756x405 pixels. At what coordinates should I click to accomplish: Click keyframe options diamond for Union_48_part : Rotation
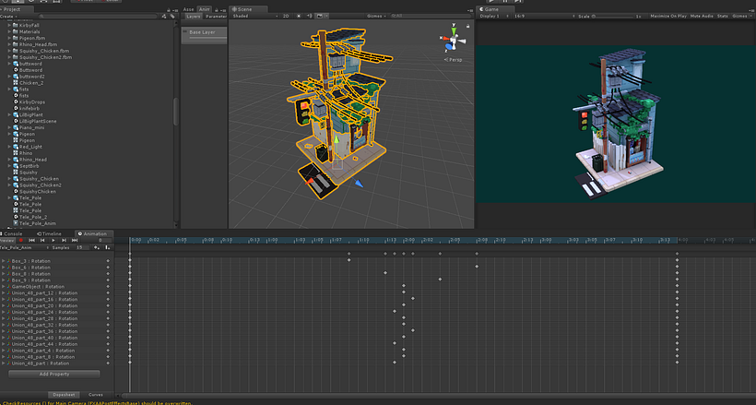click(x=108, y=363)
